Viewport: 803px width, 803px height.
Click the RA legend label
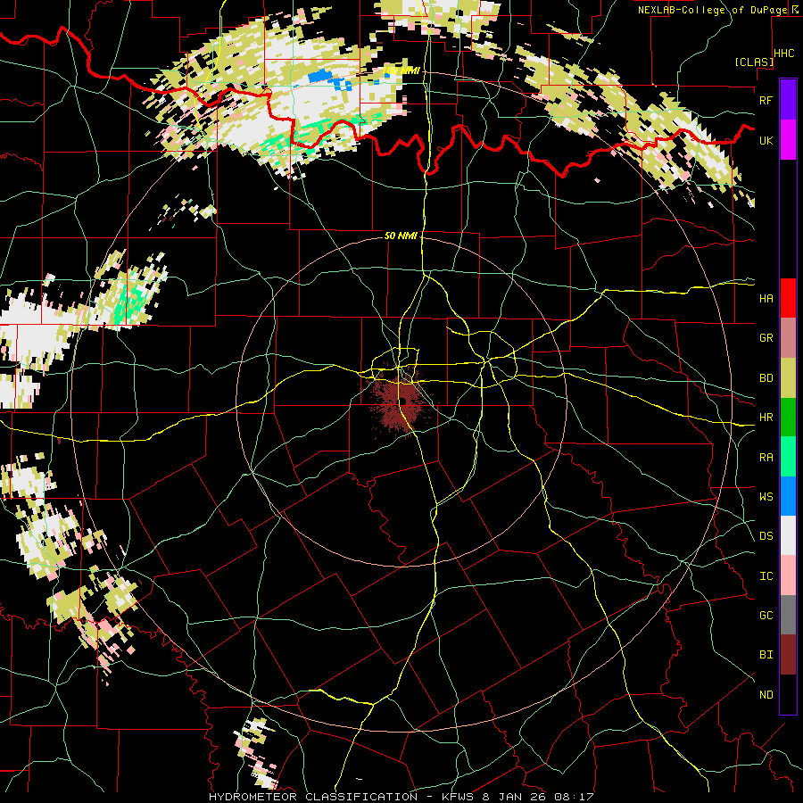[x=766, y=457]
